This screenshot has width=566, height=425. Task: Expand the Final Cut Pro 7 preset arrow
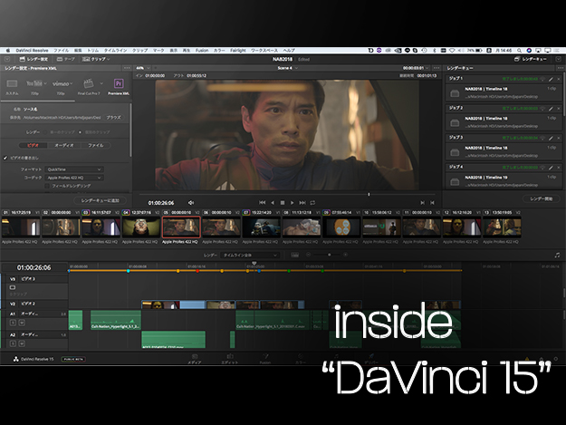pyautogui.click(x=101, y=83)
